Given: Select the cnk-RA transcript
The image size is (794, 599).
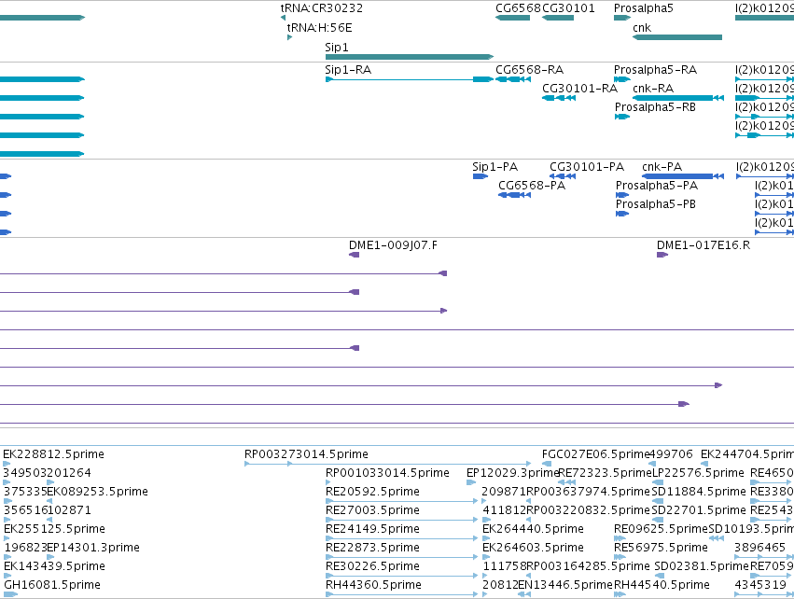Looking at the screenshot, I should point(678,98).
